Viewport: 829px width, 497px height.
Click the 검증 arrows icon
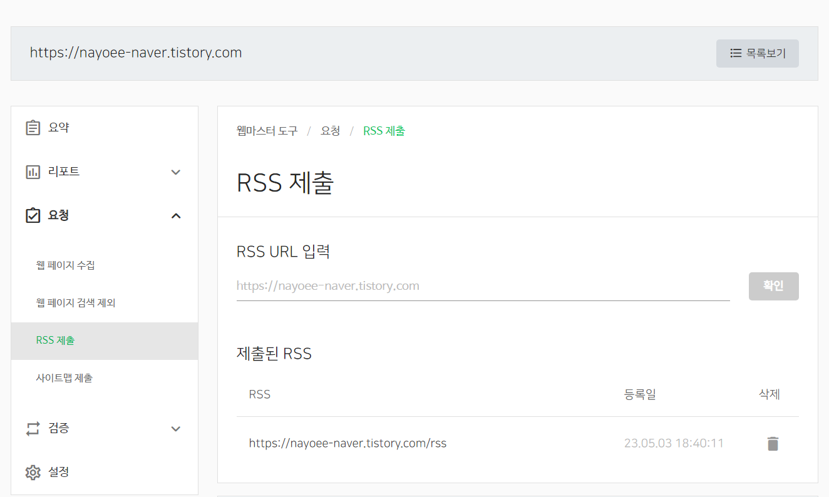click(x=33, y=428)
